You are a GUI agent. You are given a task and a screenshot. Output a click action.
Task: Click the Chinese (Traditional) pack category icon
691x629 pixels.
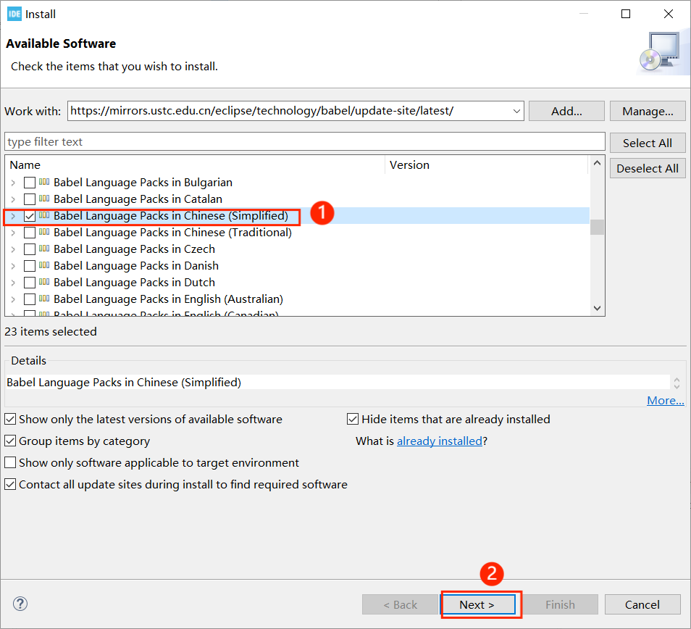(44, 232)
